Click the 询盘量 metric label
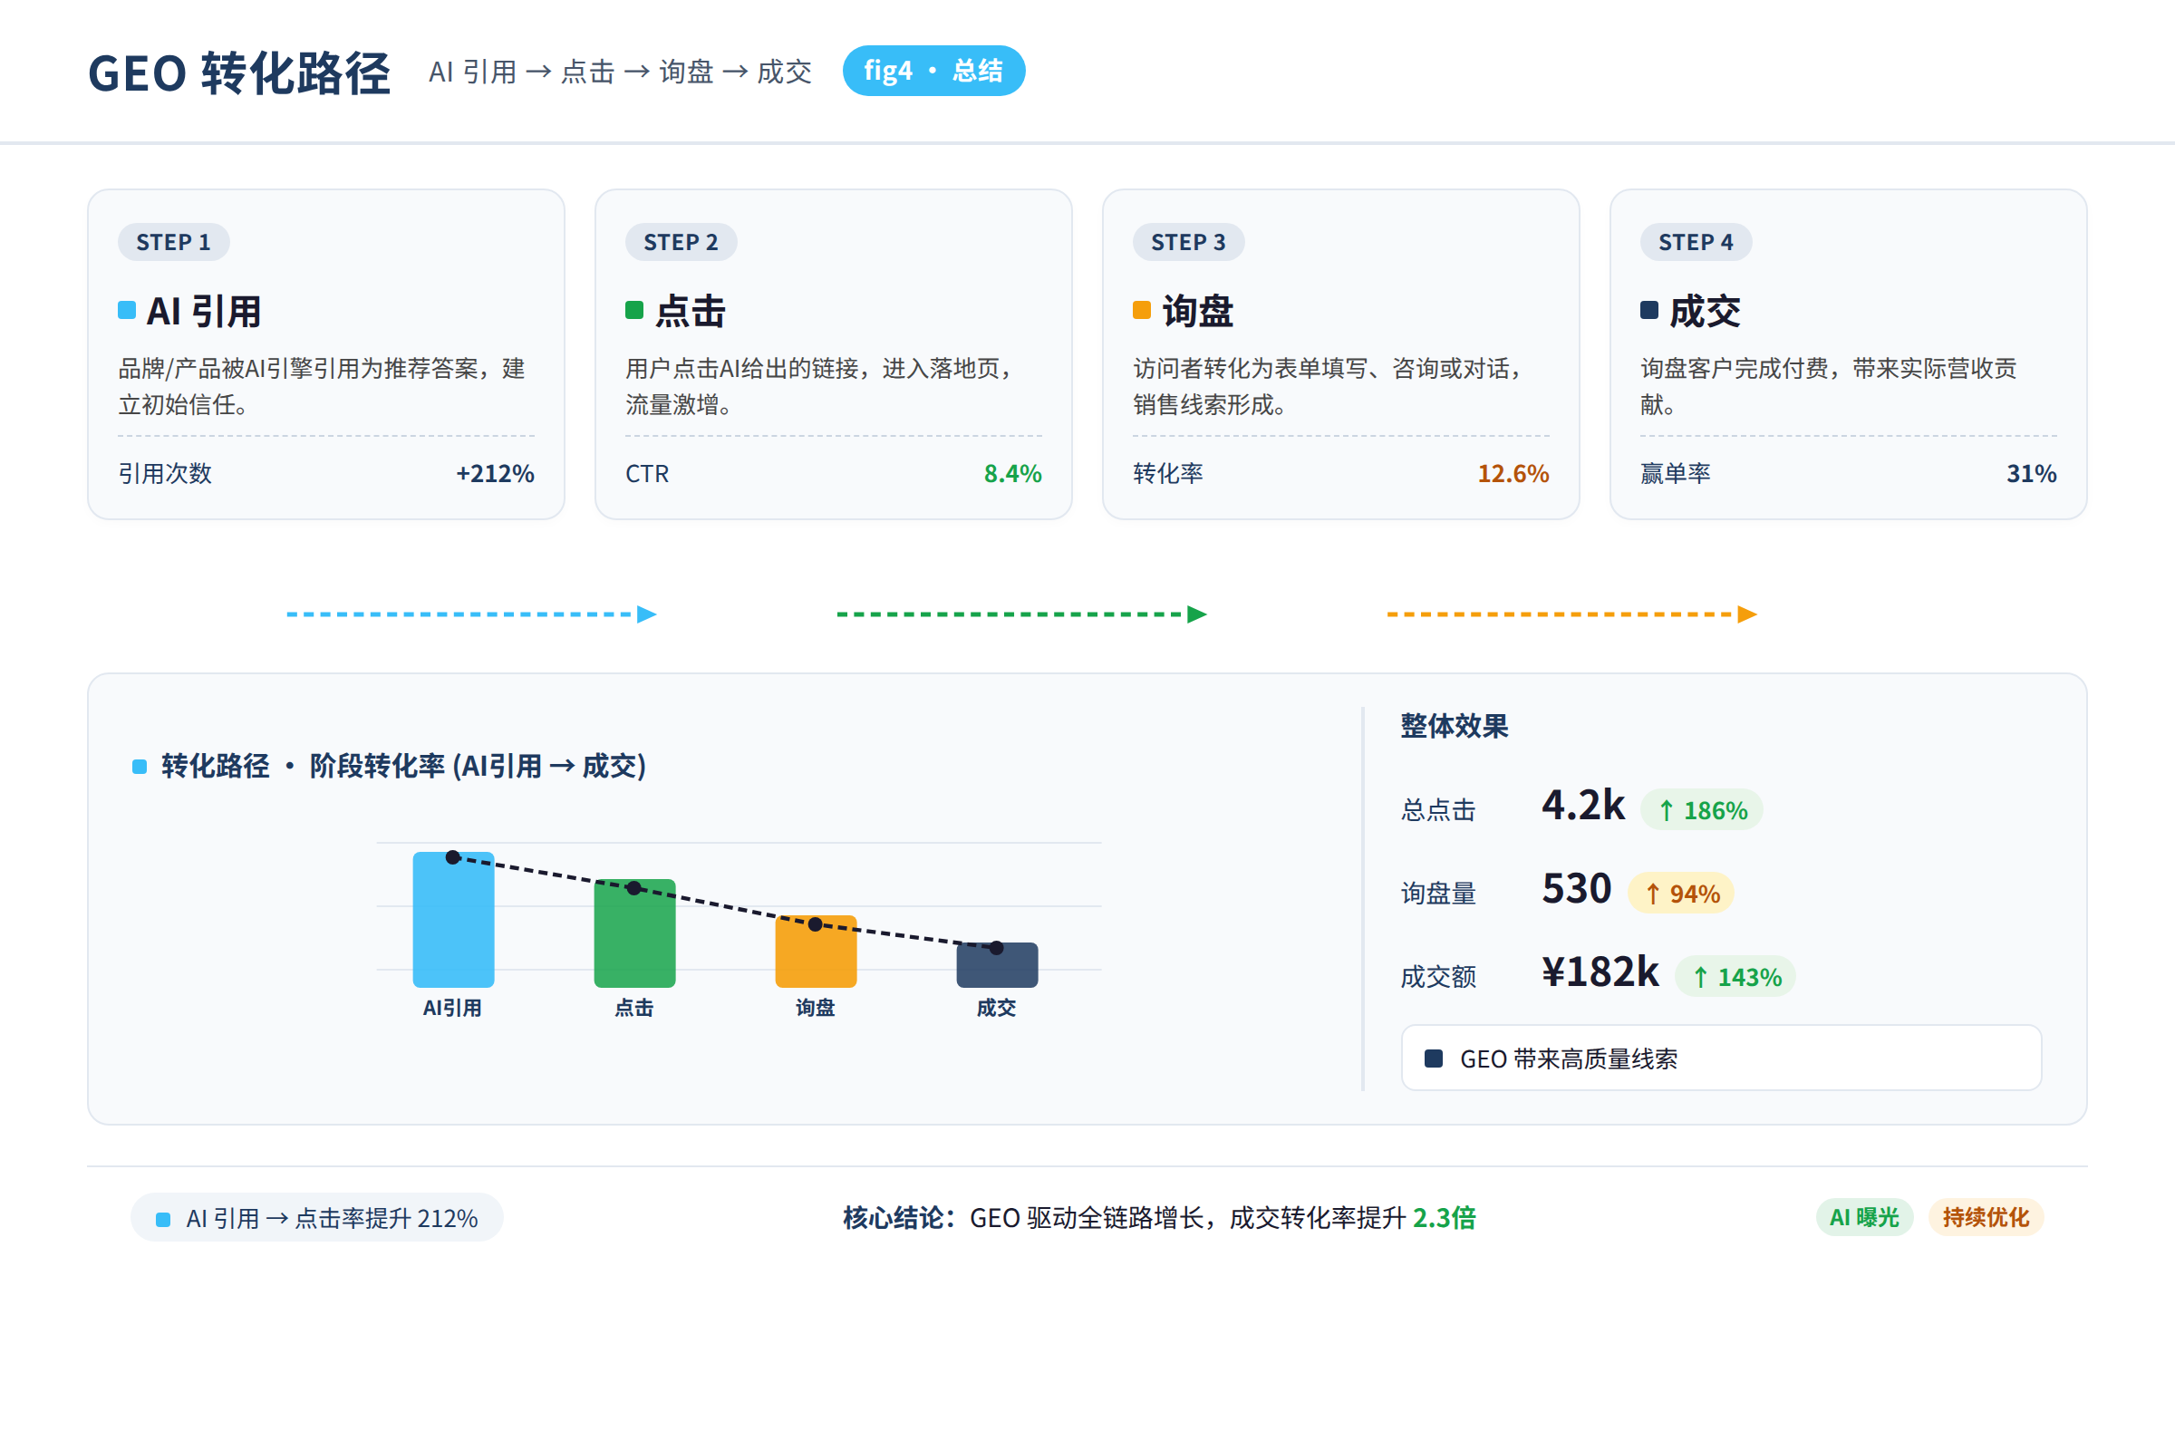2175x1450 pixels. pos(1438,894)
